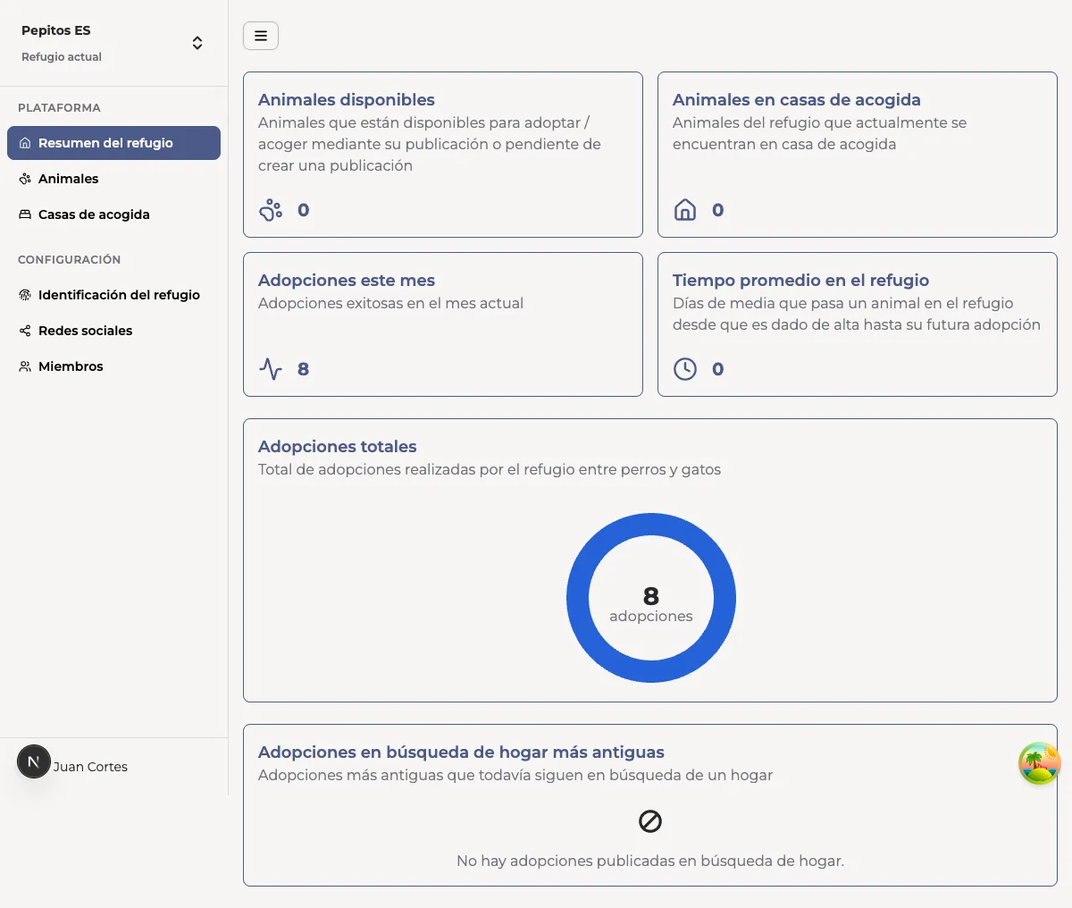Click the bed icon next to Casas de acogida

pos(25,214)
